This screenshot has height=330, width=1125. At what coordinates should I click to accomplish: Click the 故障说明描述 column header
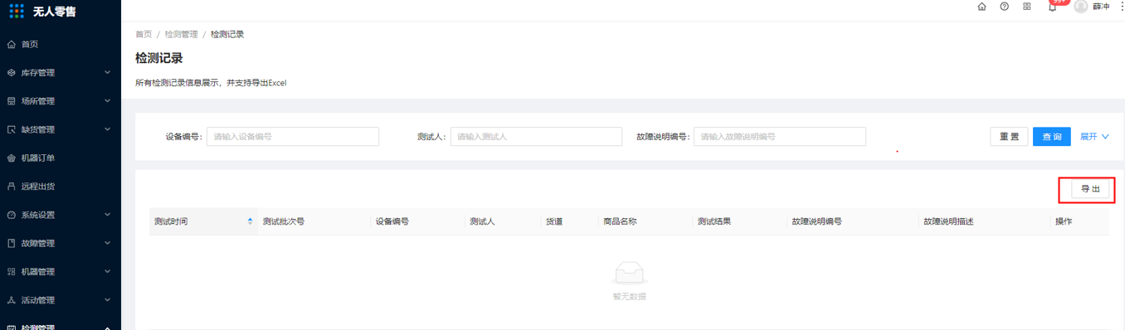coord(984,221)
